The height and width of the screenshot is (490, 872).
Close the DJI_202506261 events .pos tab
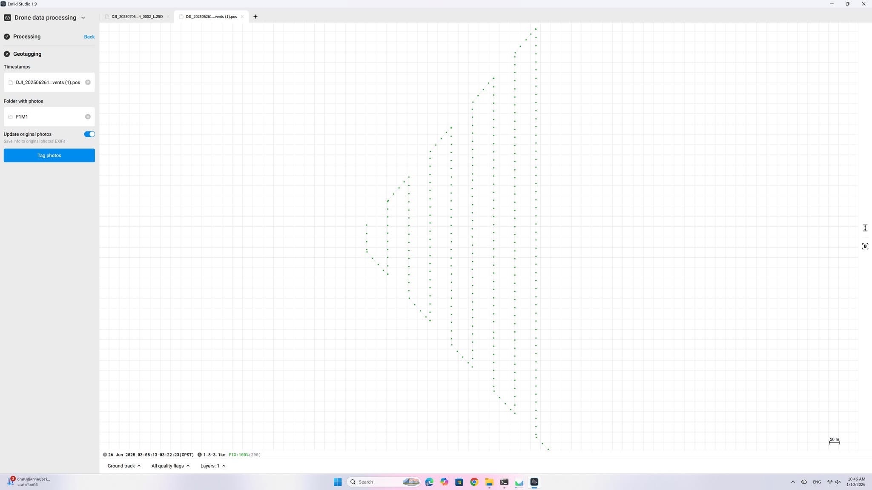click(x=242, y=17)
